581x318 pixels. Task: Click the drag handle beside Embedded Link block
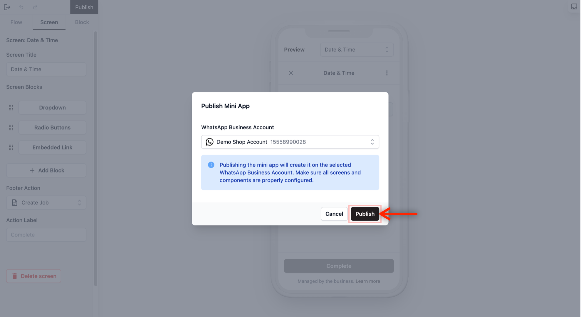[x=11, y=148]
